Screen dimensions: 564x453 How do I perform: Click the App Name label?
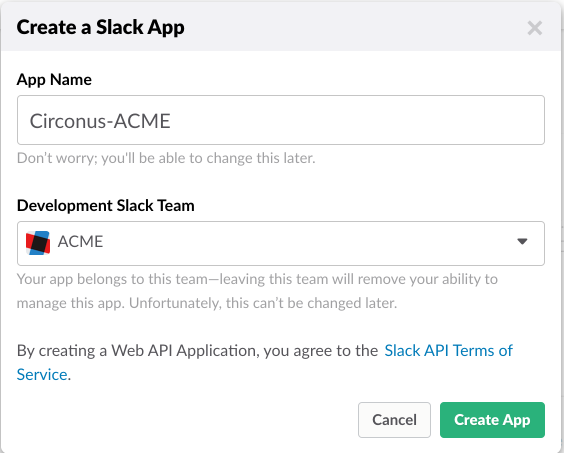point(54,79)
